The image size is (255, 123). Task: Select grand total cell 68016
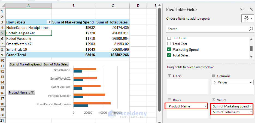[x=74, y=55]
